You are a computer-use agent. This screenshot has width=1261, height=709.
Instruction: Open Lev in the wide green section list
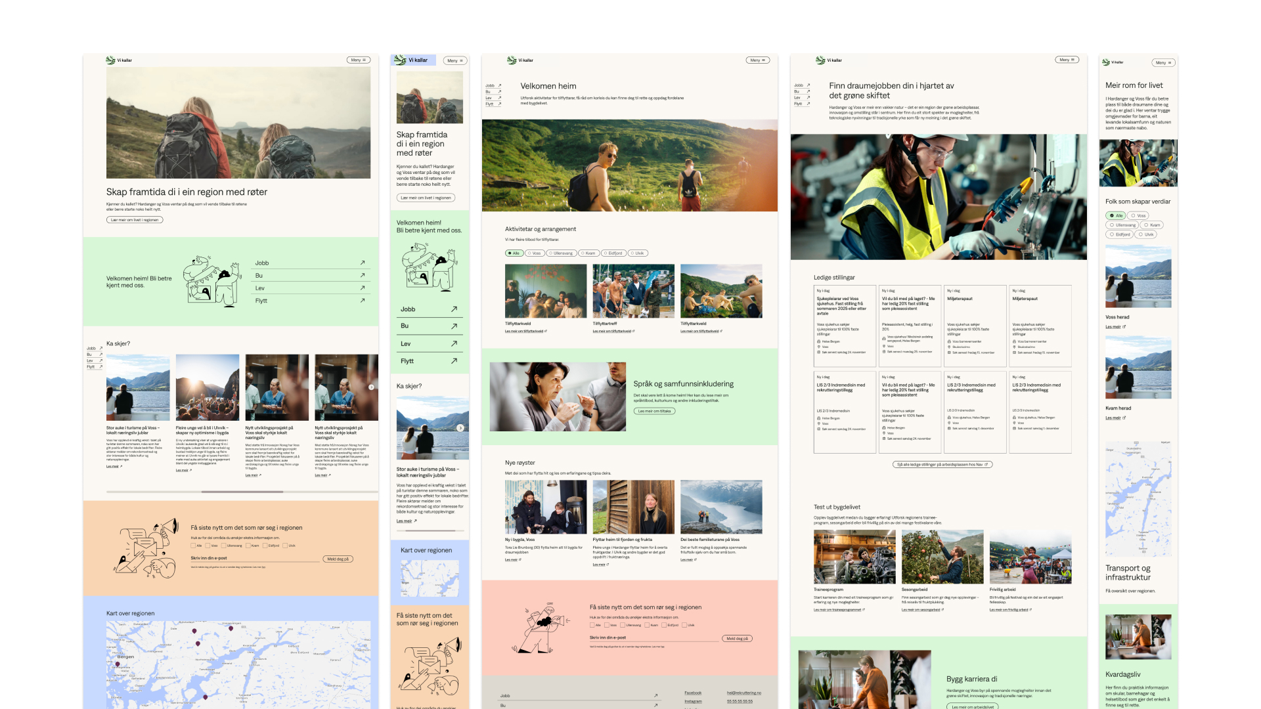click(x=260, y=288)
